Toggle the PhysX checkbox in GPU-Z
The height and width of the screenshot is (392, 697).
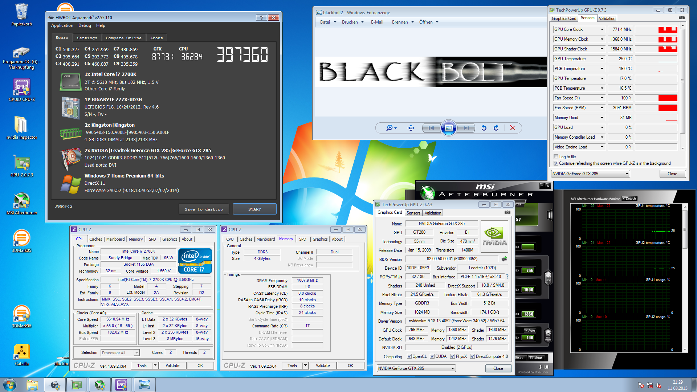point(452,356)
